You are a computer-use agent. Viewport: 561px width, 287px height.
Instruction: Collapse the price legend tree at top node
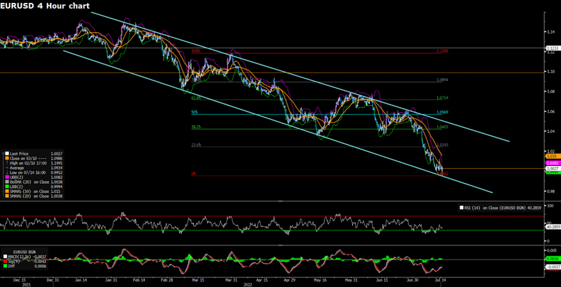[x=2, y=154]
